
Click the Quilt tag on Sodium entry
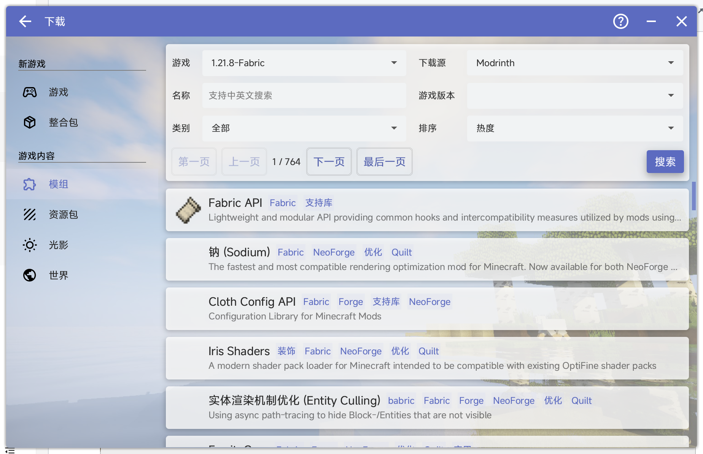tap(401, 252)
